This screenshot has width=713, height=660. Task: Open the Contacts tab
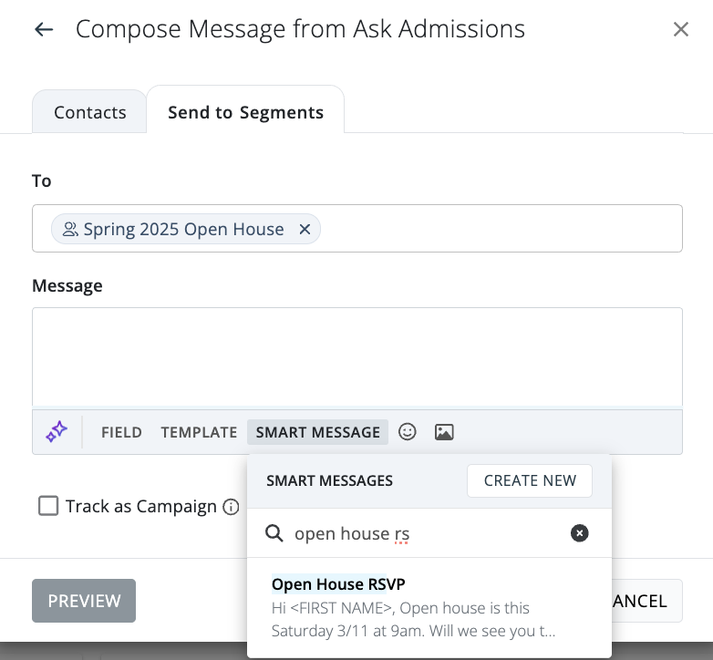click(89, 112)
